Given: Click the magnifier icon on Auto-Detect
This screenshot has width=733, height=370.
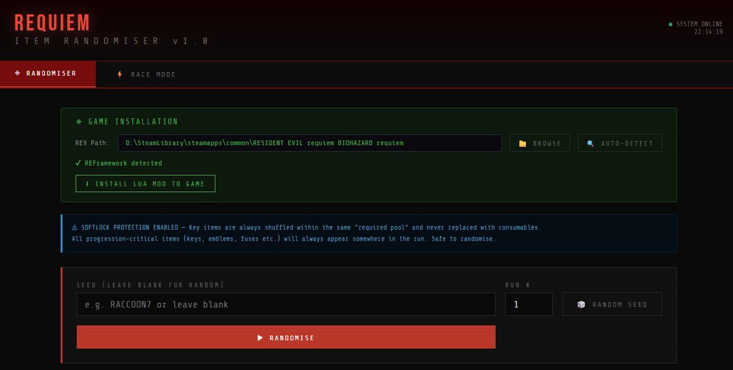Looking at the screenshot, I should click(x=590, y=143).
